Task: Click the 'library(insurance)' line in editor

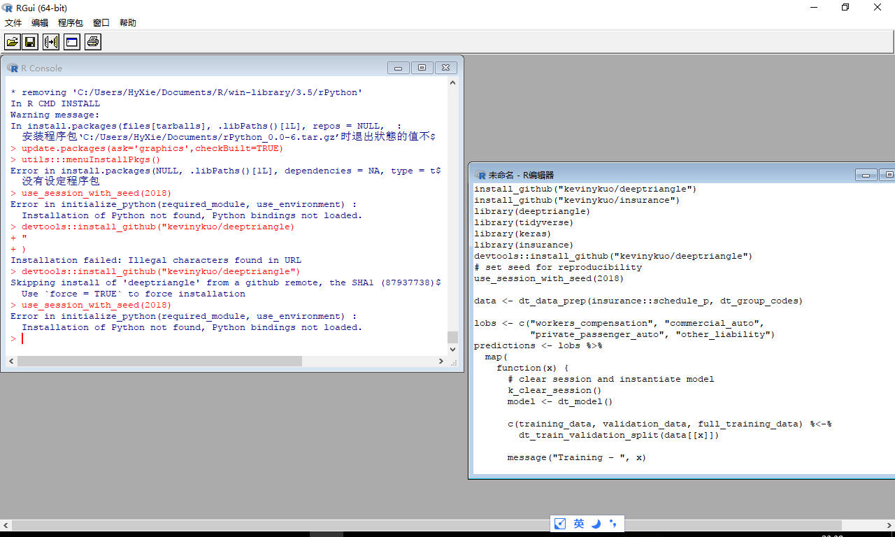Action: point(524,245)
